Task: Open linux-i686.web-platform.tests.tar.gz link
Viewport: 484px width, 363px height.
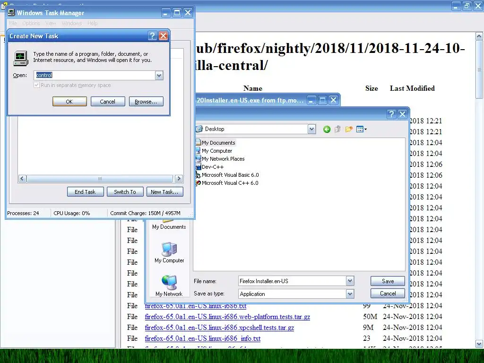Action: click(x=227, y=317)
